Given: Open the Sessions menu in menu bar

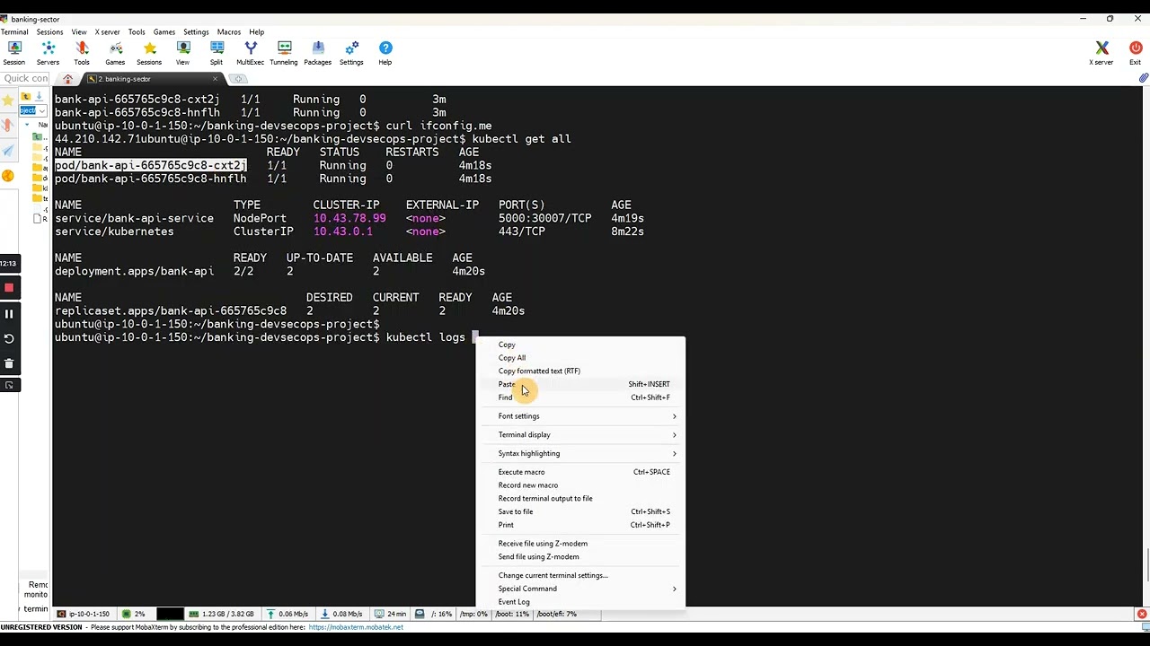Looking at the screenshot, I should pos(49,32).
